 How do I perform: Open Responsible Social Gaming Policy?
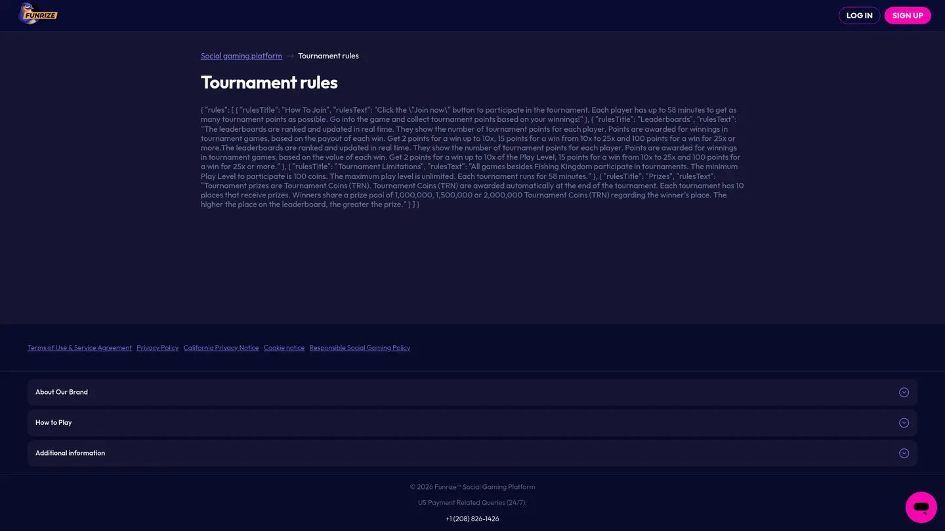[x=360, y=348]
